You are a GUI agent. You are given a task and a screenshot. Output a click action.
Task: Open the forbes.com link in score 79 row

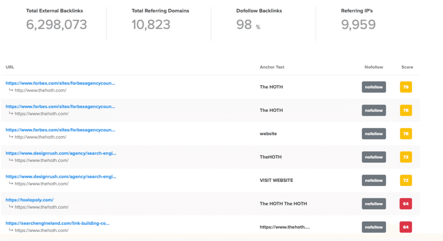click(60, 83)
